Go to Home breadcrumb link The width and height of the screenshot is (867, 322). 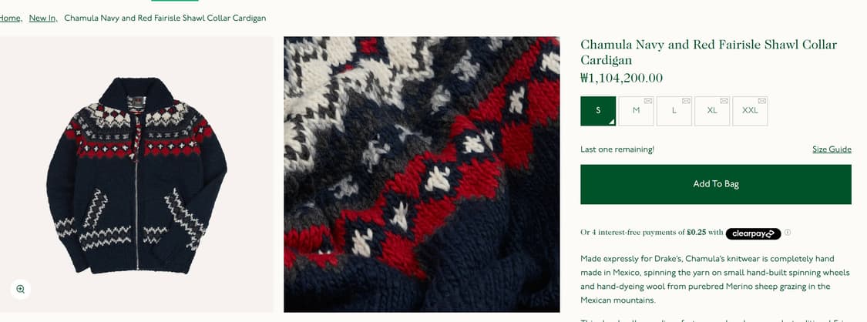pyautogui.click(x=11, y=18)
